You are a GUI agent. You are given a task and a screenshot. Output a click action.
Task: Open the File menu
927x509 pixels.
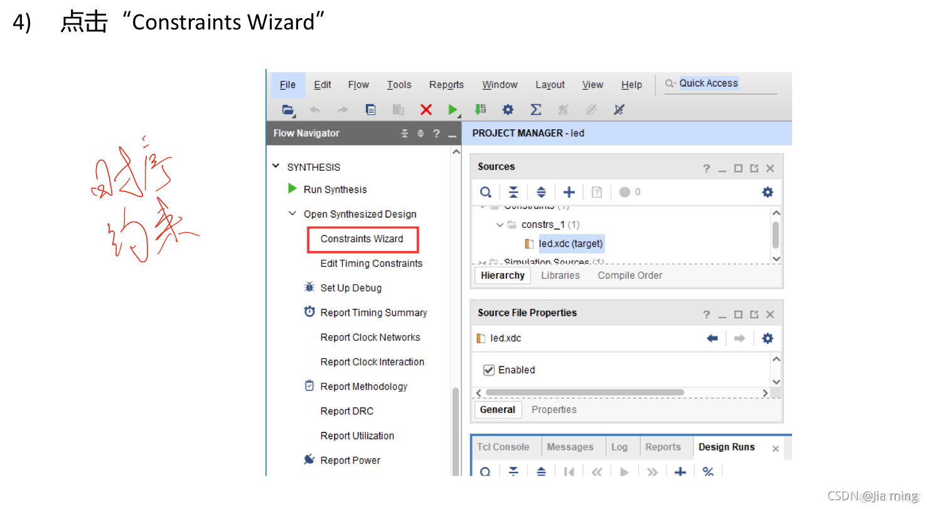point(288,85)
